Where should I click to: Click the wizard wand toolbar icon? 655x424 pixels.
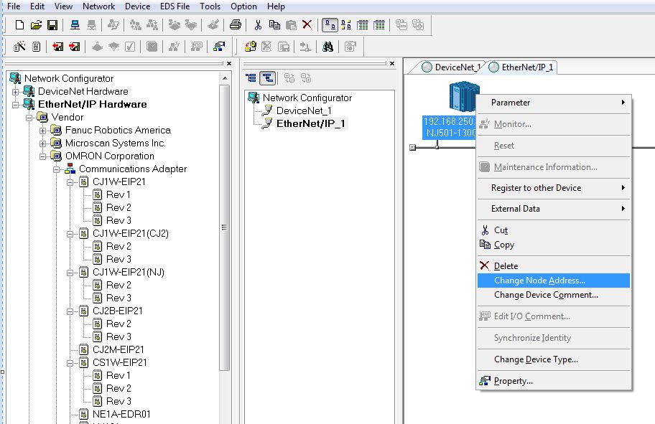(x=19, y=47)
